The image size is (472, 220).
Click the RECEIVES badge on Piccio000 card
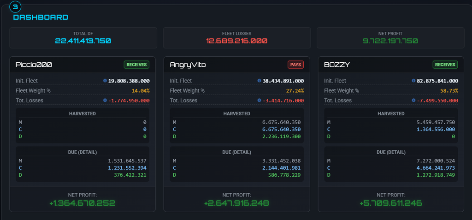pyautogui.click(x=136, y=65)
